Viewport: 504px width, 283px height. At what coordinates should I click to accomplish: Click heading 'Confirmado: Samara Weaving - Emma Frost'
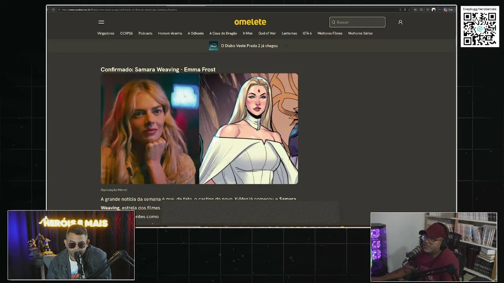(158, 70)
